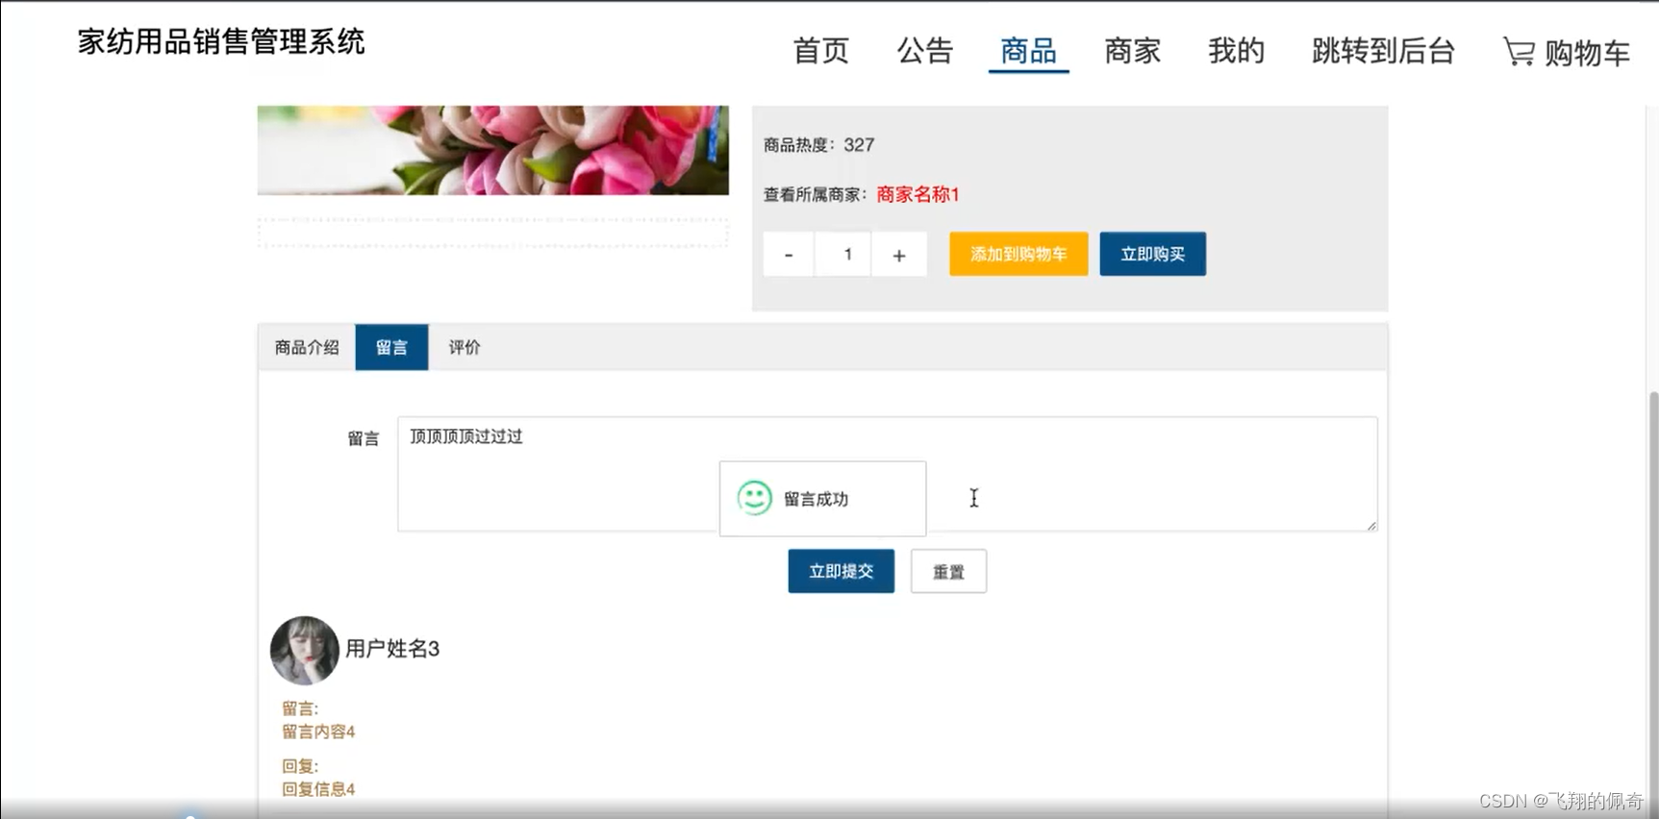Viewport: 1659px width, 819px height.
Task: Increase quantity with plus button
Action: pyautogui.click(x=899, y=255)
